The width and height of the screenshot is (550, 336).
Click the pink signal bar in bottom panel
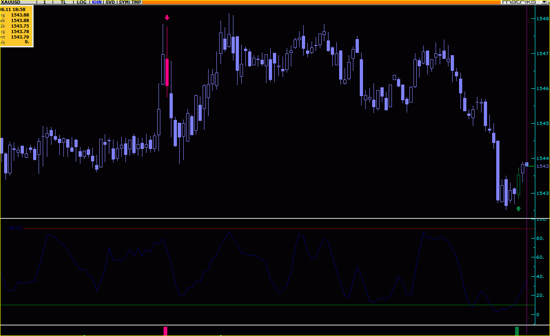pyautogui.click(x=165, y=331)
